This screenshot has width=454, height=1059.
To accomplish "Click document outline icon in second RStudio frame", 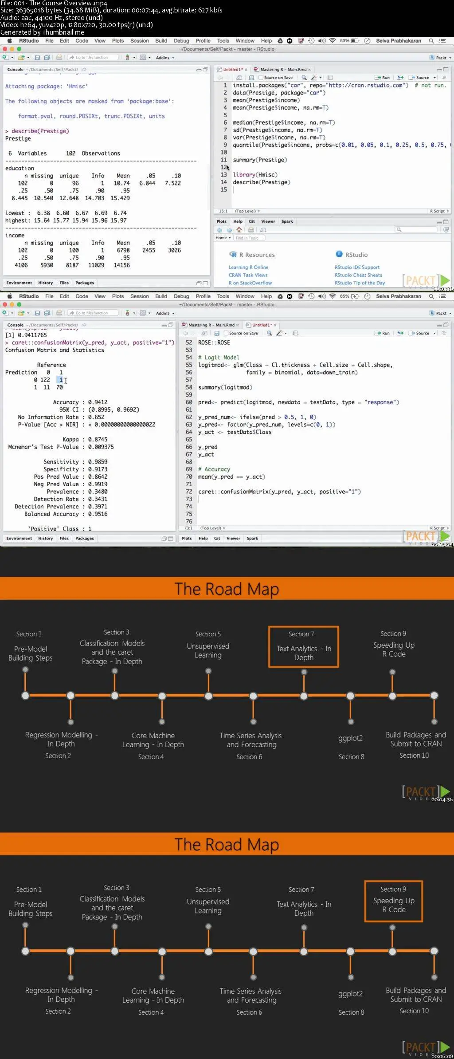I will point(444,333).
